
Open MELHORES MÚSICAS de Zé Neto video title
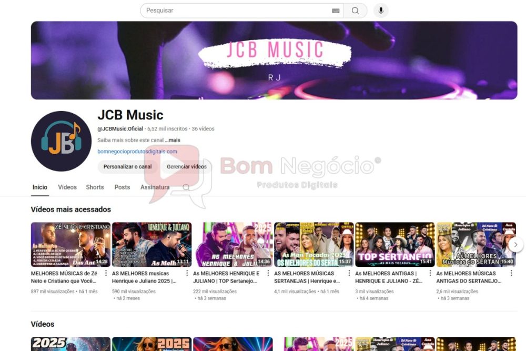[x=64, y=277]
